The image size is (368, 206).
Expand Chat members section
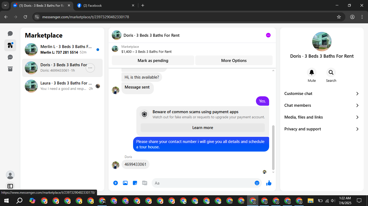(x=322, y=105)
